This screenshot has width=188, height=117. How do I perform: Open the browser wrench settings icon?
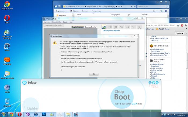(x=186, y=25)
